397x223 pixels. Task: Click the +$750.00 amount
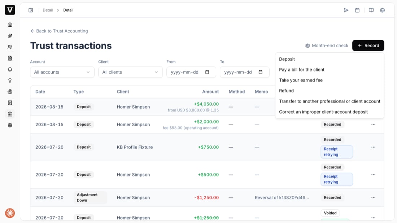pyautogui.click(x=208, y=147)
